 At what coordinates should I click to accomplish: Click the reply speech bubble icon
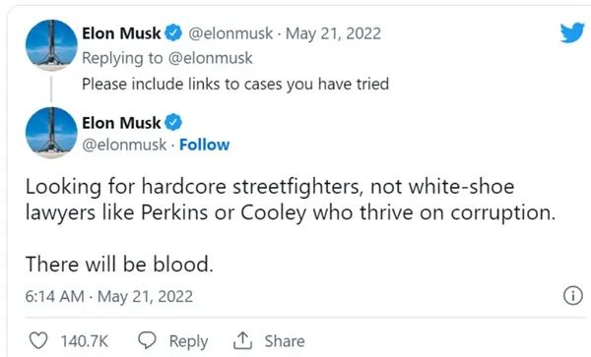(147, 340)
